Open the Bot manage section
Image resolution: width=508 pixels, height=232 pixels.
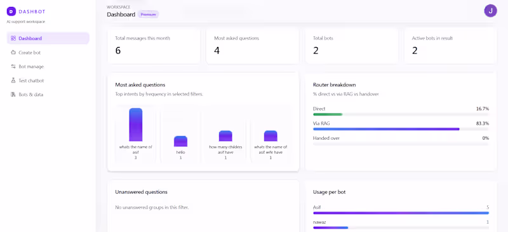coord(48,67)
